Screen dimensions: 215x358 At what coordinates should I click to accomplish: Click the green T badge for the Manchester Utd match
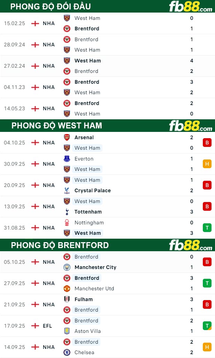tap(207, 283)
